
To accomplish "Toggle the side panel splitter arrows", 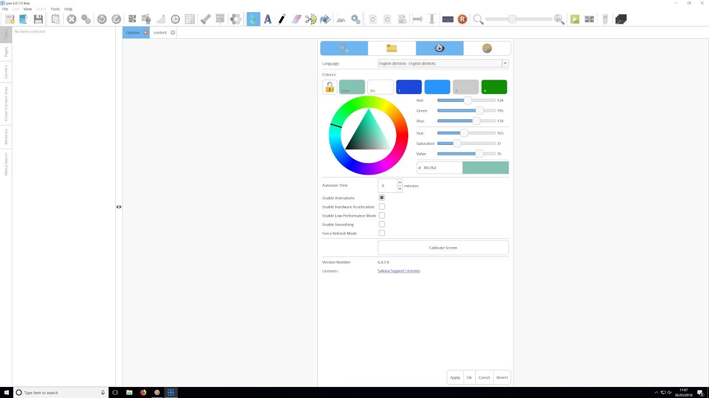I will [119, 207].
